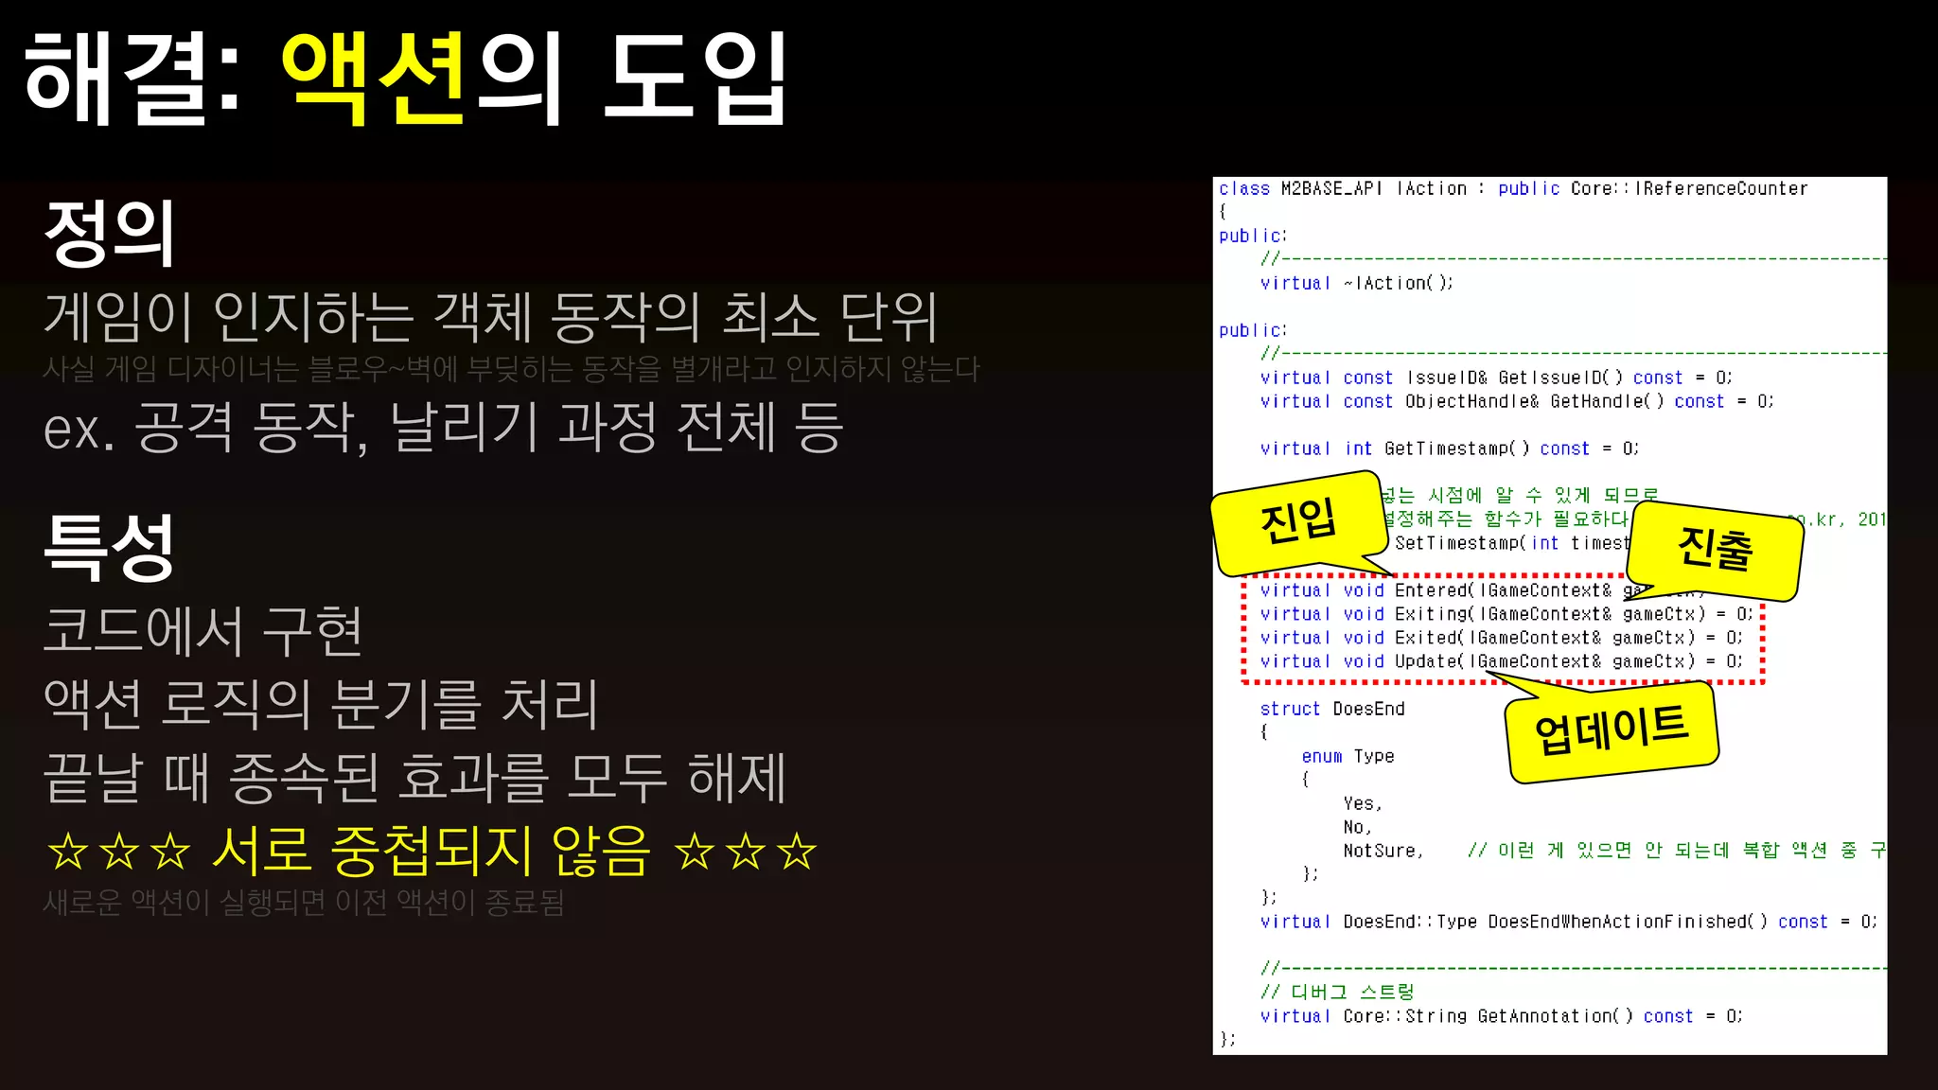Click the enum value 'NotSure,'
1938x1090 pixels.
1383,851
